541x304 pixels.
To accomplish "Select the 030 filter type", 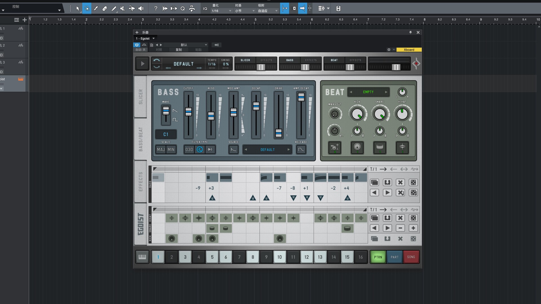I will tap(189, 149).
